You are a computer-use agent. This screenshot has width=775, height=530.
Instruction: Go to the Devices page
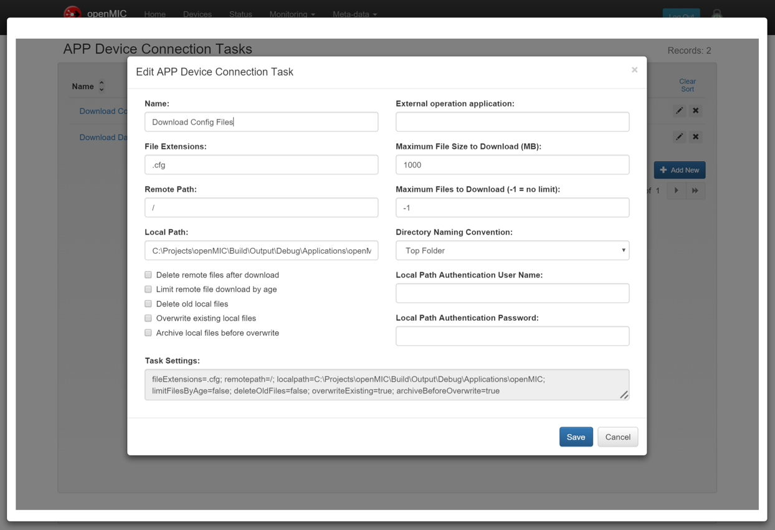197,14
